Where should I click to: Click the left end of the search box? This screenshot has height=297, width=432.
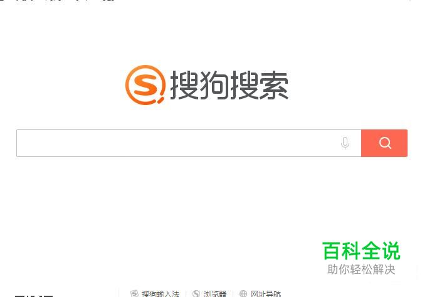[33, 143]
